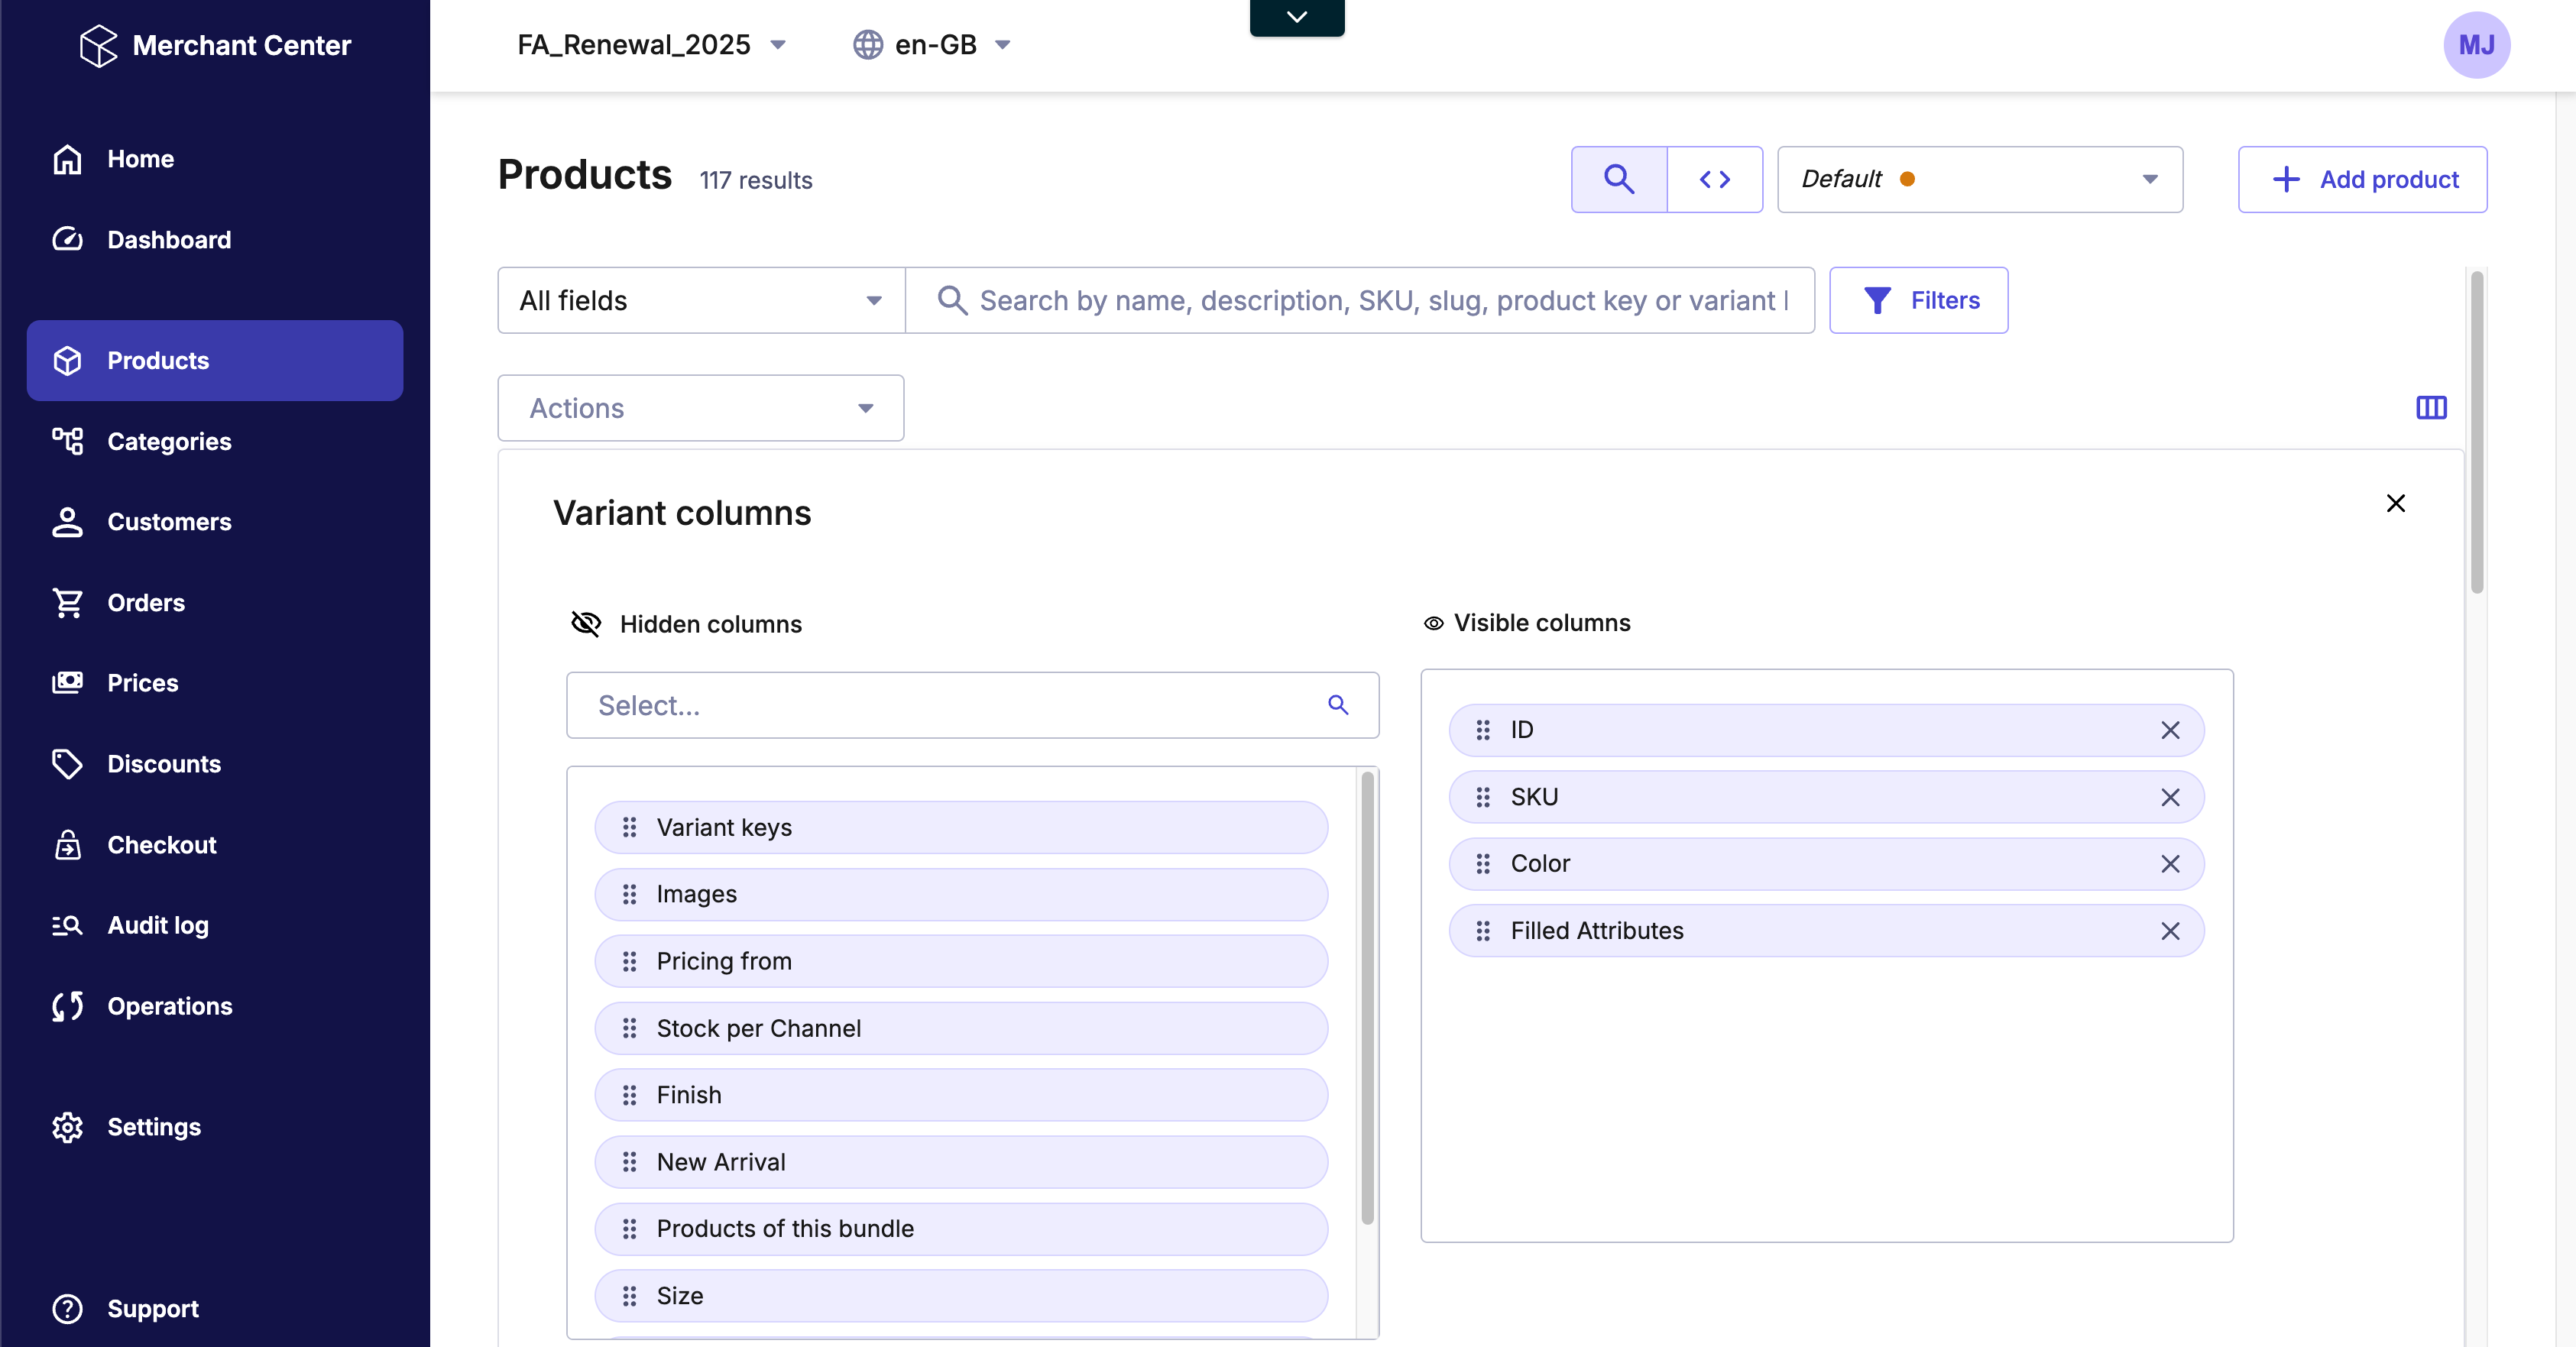Click the search icon in Select field
The image size is (2576, 1347).
coord(1337,705)
